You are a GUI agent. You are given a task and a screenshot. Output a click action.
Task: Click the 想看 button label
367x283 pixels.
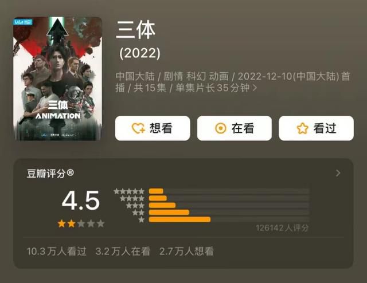coord(161,128)
